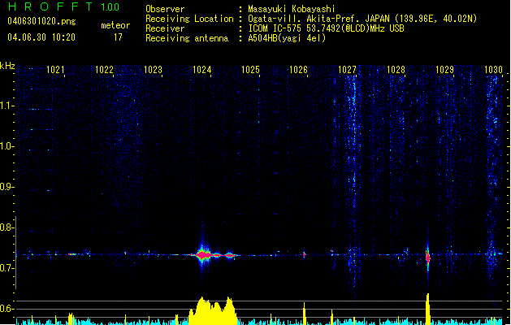The image size is (511, 325).
Task: Click the 1028 time marker
Action: 396,70
